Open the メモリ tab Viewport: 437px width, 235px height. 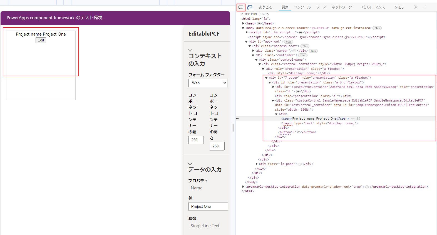pyautogui.click(x=399, y=7)
